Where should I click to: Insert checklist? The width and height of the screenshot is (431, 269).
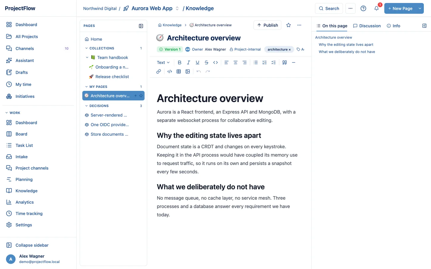274,62
